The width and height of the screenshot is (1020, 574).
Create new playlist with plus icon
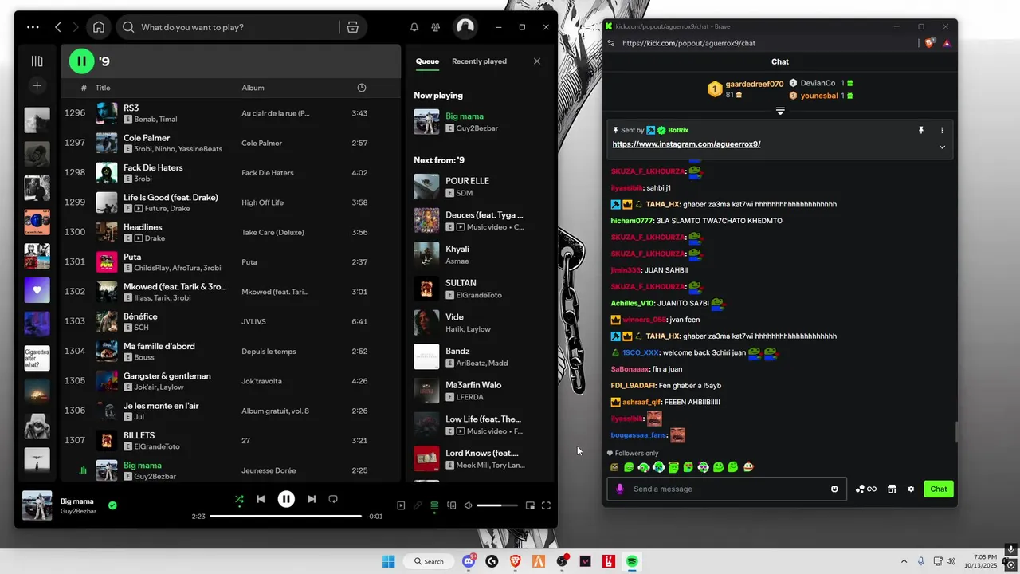coord(37,85)
